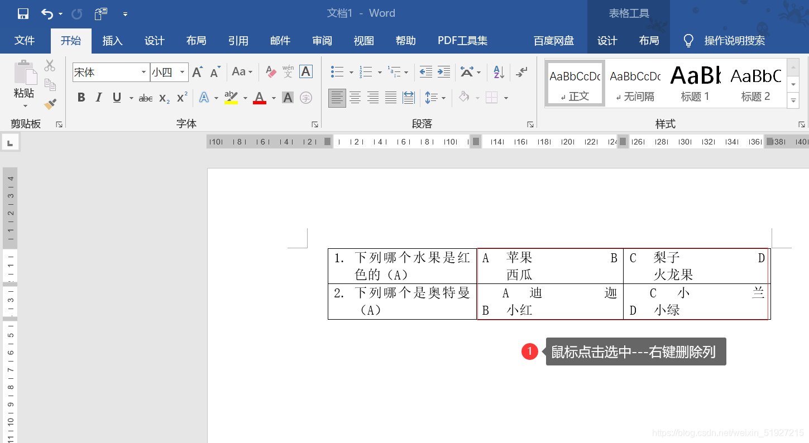
Task: Click the shading paint bucket icon
Action: [x=464, y=98]
